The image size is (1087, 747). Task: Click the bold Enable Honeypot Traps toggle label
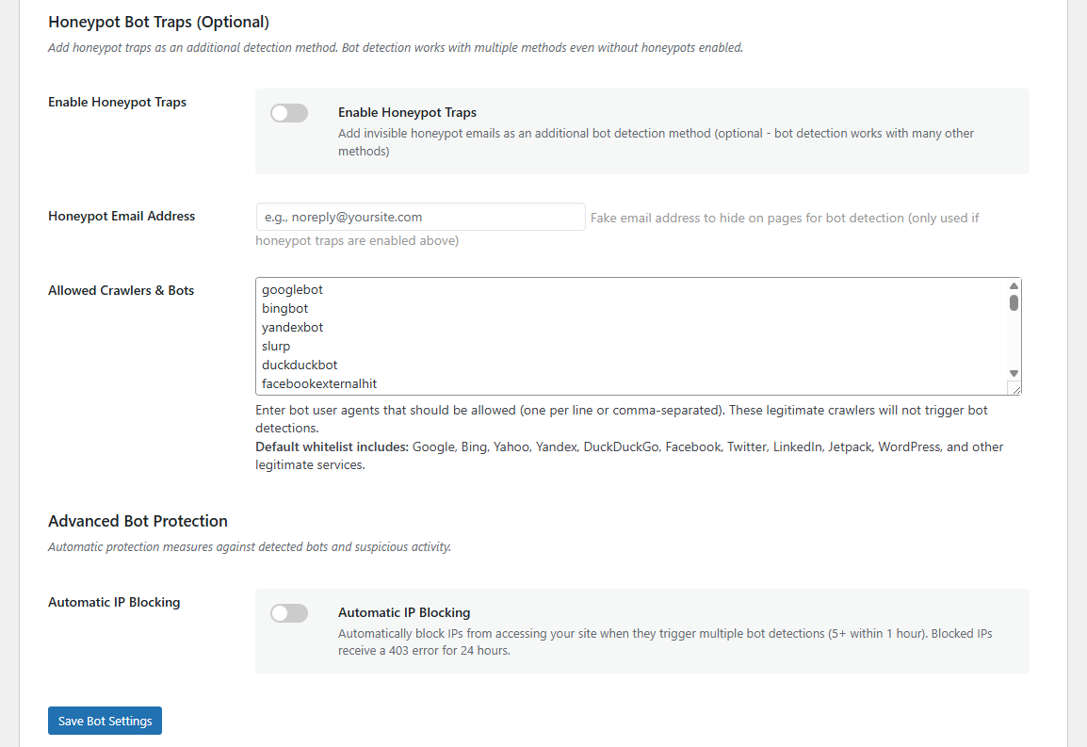click(x=407, y=113)
